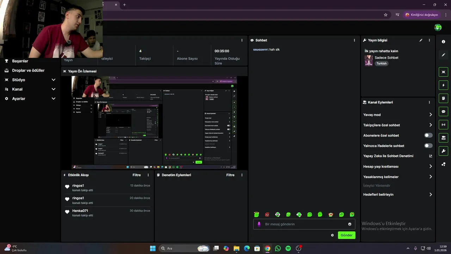Open chat settings gear next to Gönder

coord(332,235)
